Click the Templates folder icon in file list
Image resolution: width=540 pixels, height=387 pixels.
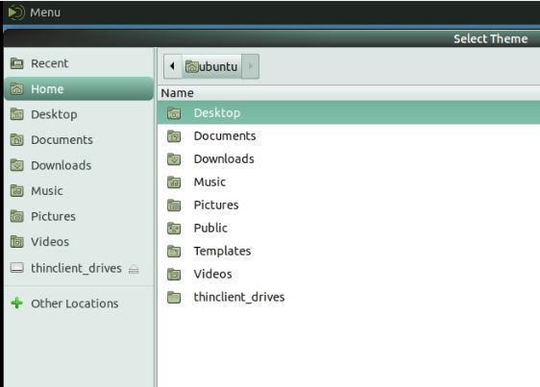point(174,252)
